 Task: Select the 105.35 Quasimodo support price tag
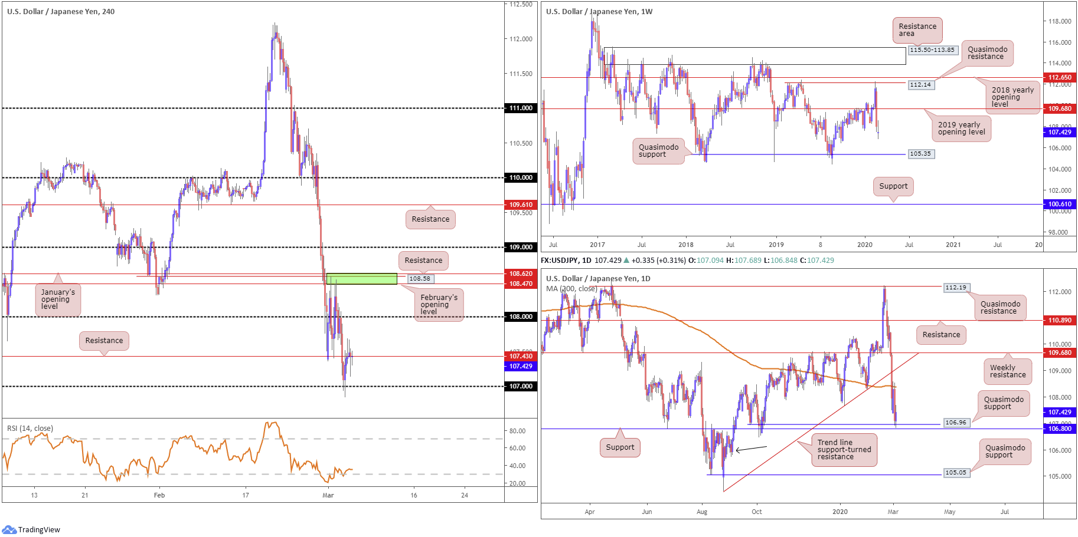(920, 154)
